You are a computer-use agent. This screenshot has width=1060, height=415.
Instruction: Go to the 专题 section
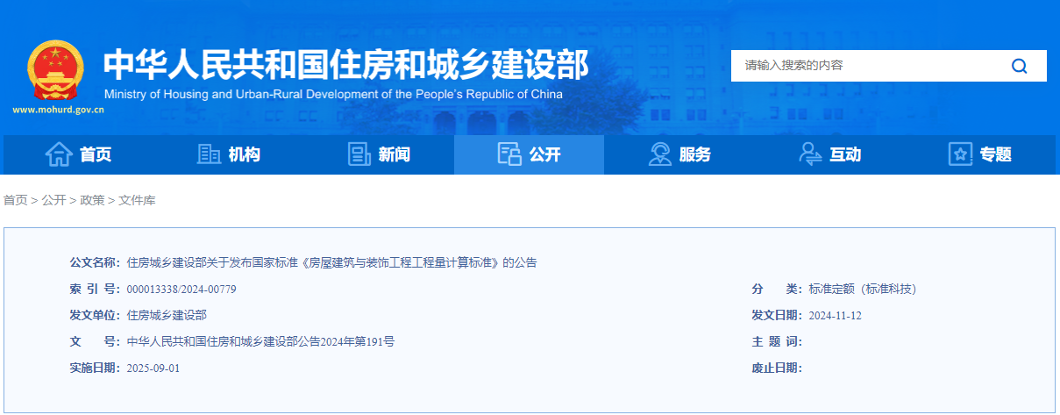coord(980,154)
